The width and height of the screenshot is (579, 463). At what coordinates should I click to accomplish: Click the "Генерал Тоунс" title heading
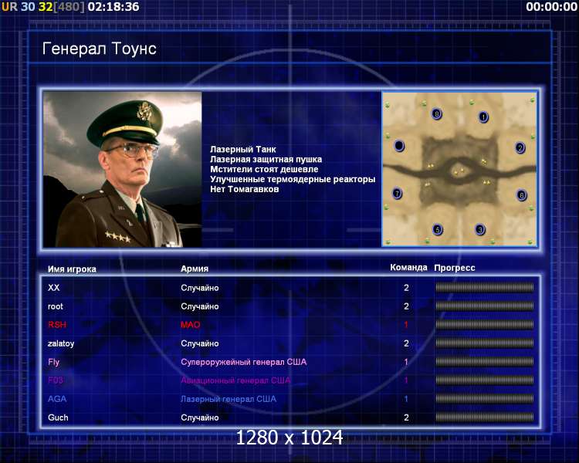(x=100, y=49)
